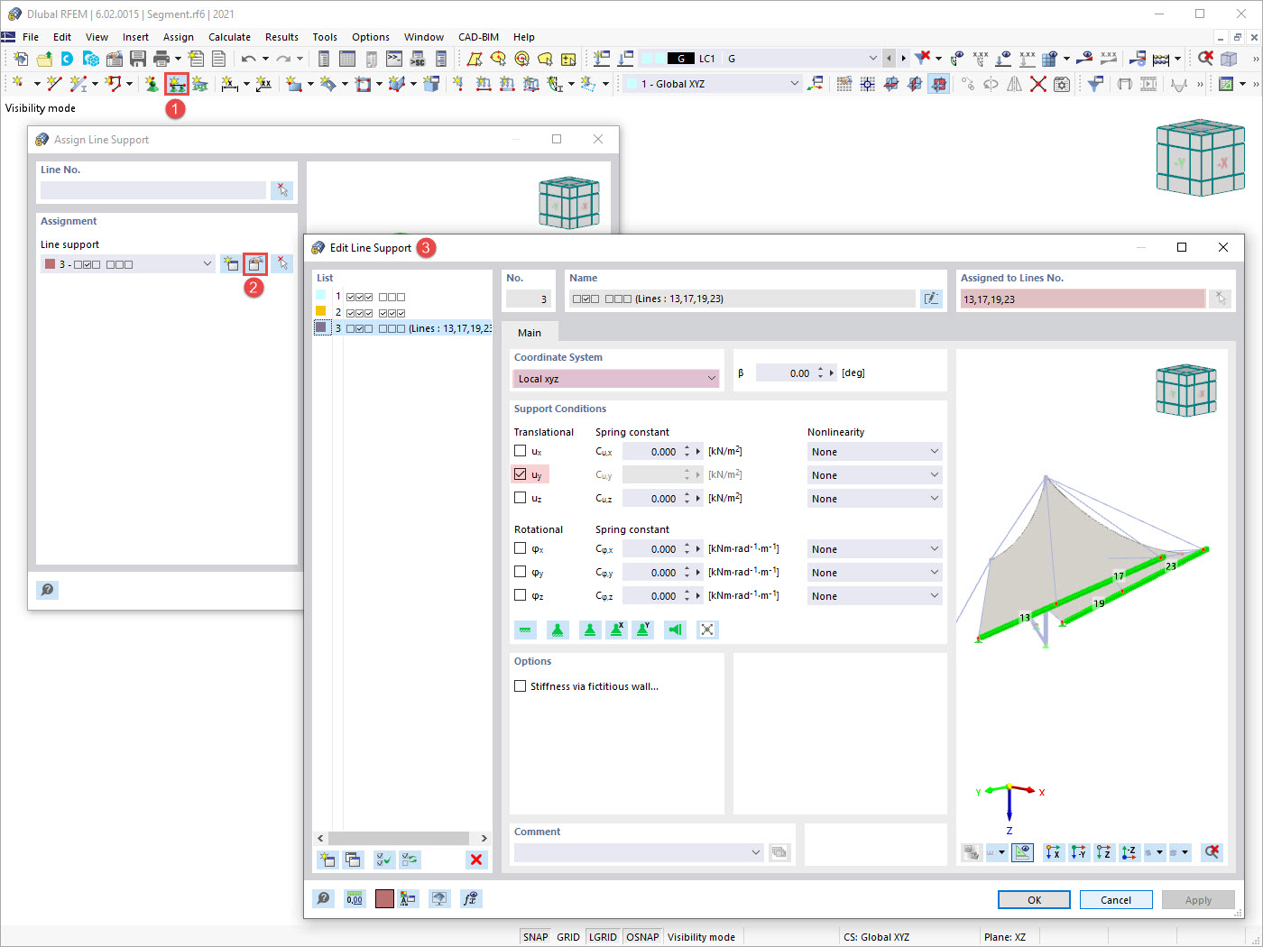Enable the translational uz support checkbox

click(x=520, y=498)
